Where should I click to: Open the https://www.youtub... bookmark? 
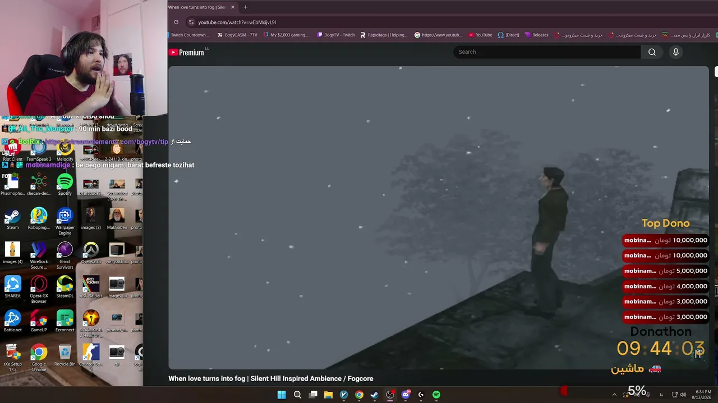(438, 35)
